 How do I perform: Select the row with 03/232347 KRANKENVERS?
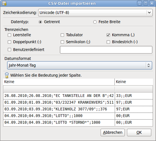[78, 102]
